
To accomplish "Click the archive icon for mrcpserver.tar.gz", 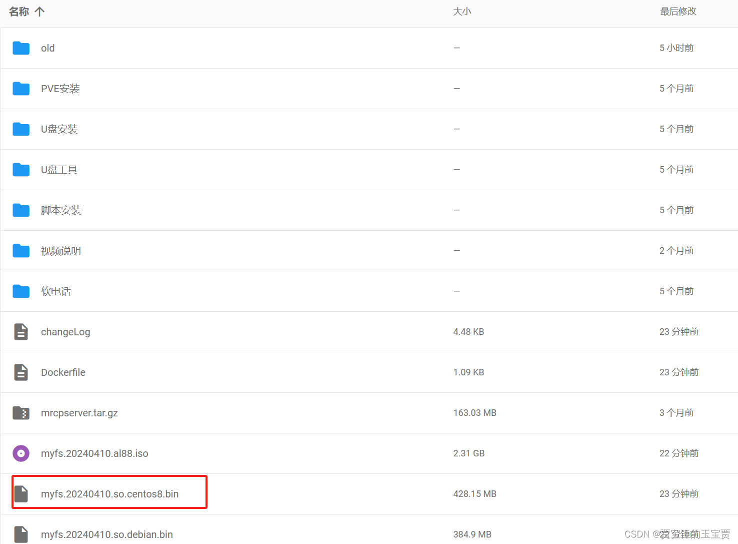I will point(21,413).
